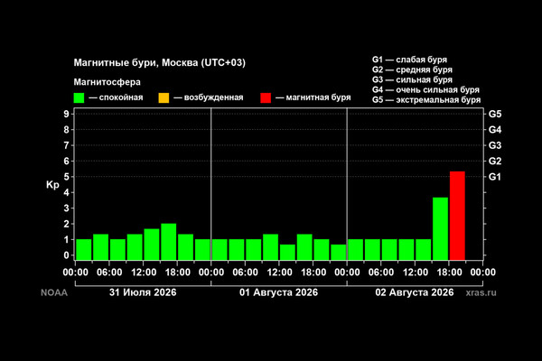The width and height of the screenshot is (542, 361).
Task: Click the xras.ru source label
Action: point(481,292)
